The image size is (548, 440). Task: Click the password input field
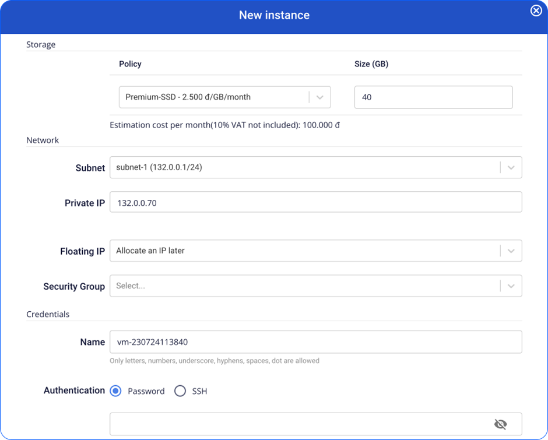(x=297, y=424)
